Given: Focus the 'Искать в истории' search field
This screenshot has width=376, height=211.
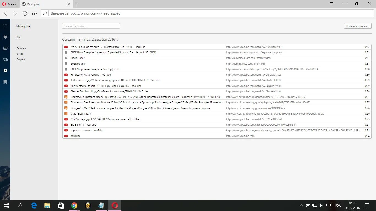Looking at the screenshot, I should (91, 26).
